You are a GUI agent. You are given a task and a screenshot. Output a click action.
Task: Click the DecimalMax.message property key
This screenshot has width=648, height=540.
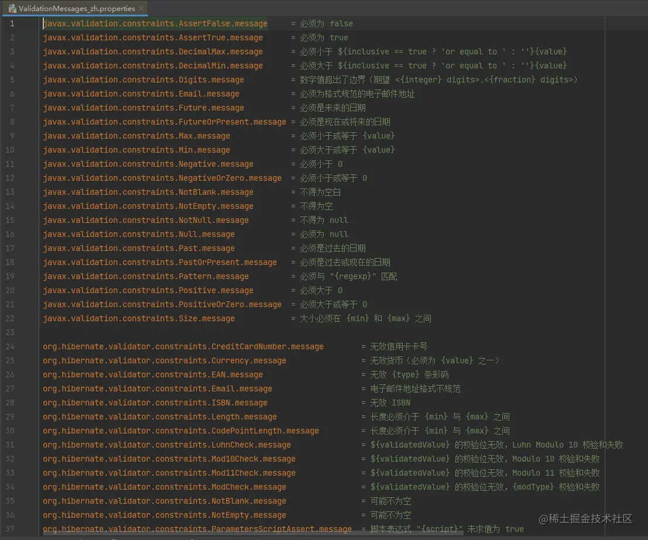(x=152, y=51)
